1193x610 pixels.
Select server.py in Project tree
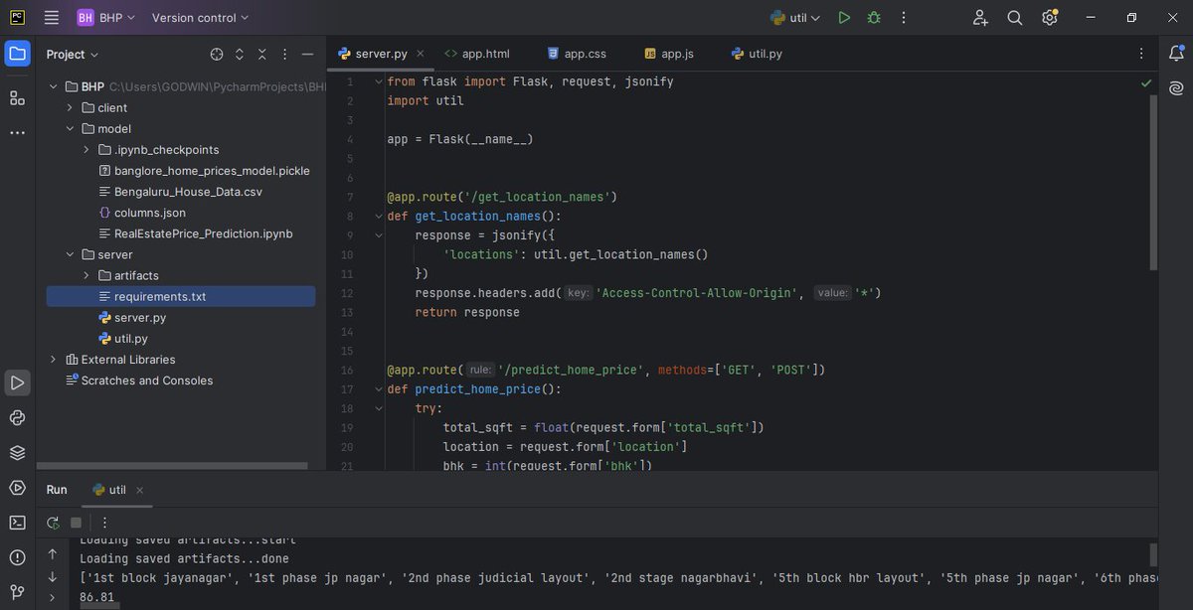[x=140, y=317]
